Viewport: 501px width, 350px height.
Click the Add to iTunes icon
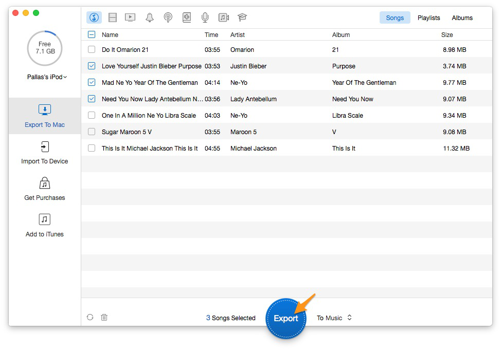pyautogui.click(x=45, y=219)
